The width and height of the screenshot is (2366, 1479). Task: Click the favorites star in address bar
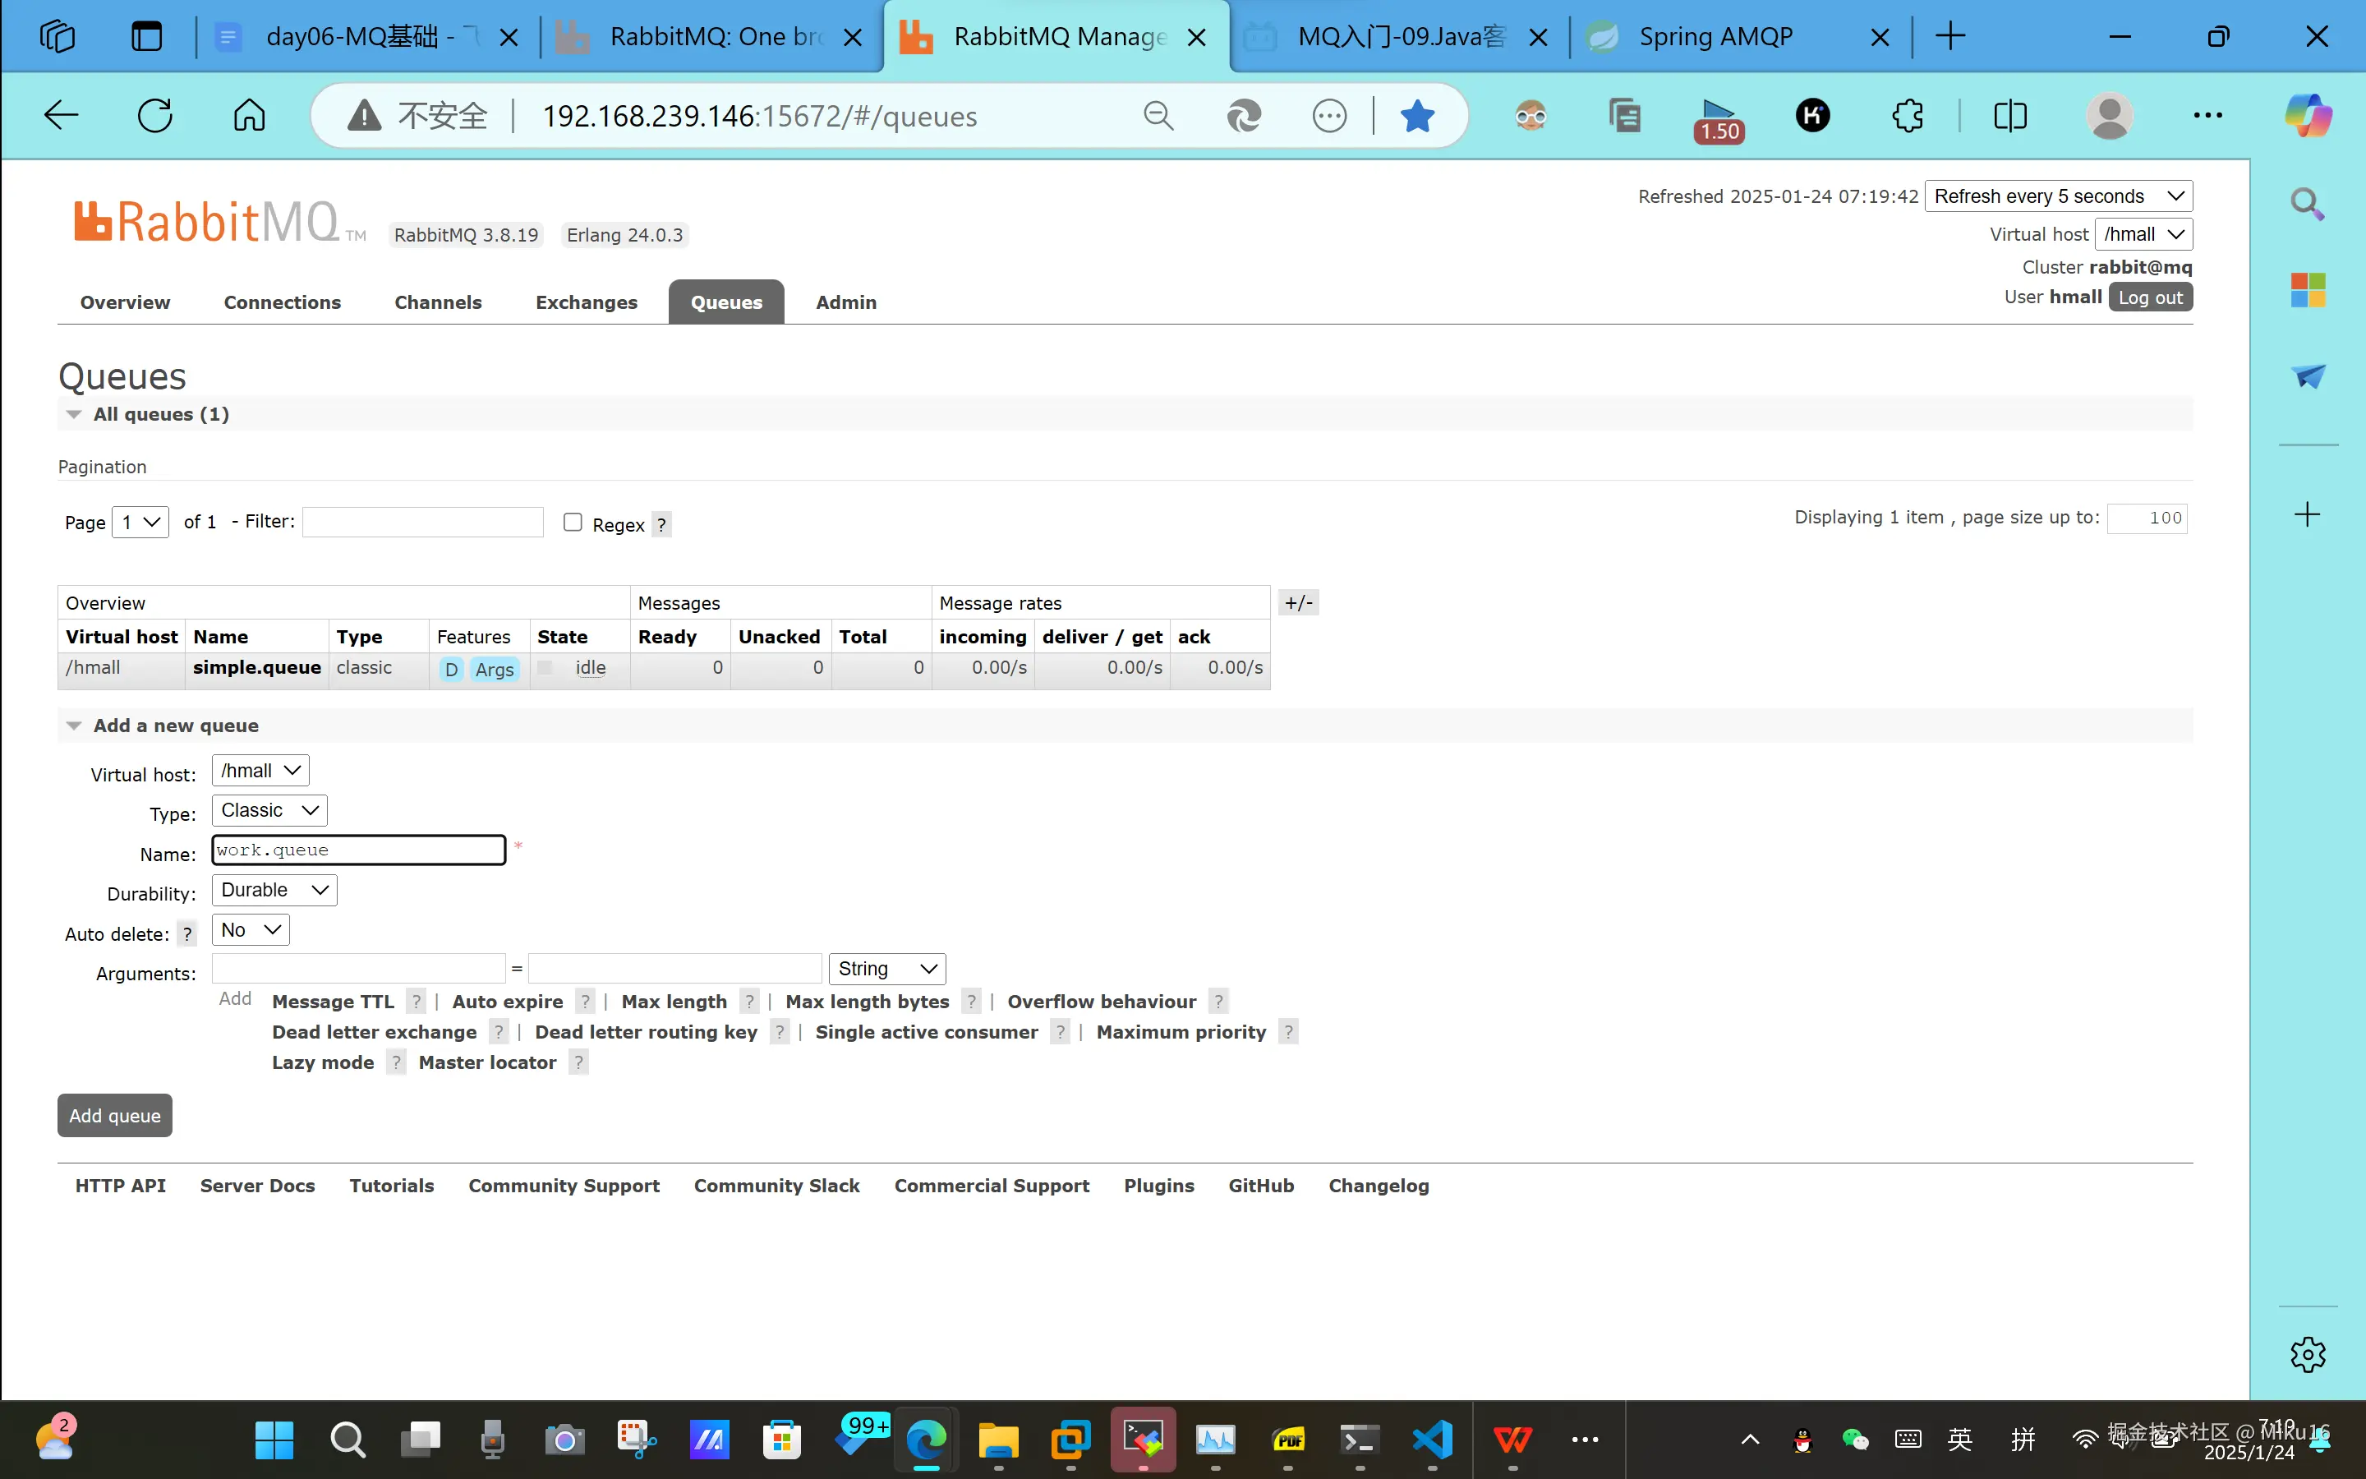click(x=1416, y=115)
